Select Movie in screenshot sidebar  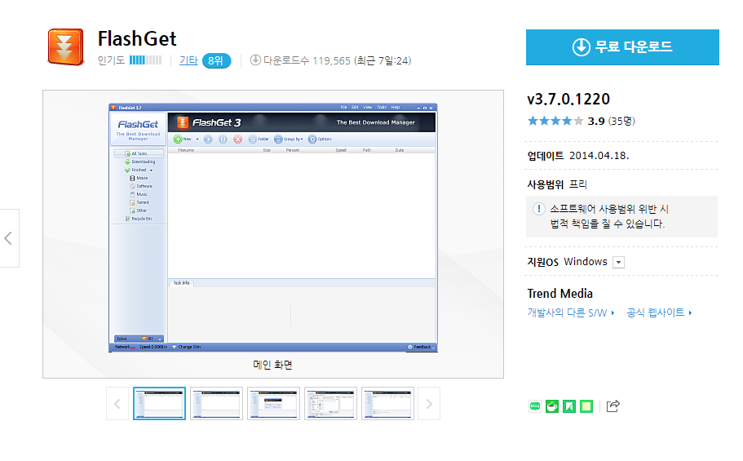tap(139, 178)
